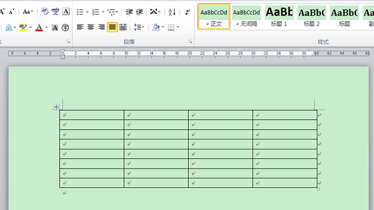
Task: Apply the paint bucket Shading fill
Action: click(x=156, y=27)
